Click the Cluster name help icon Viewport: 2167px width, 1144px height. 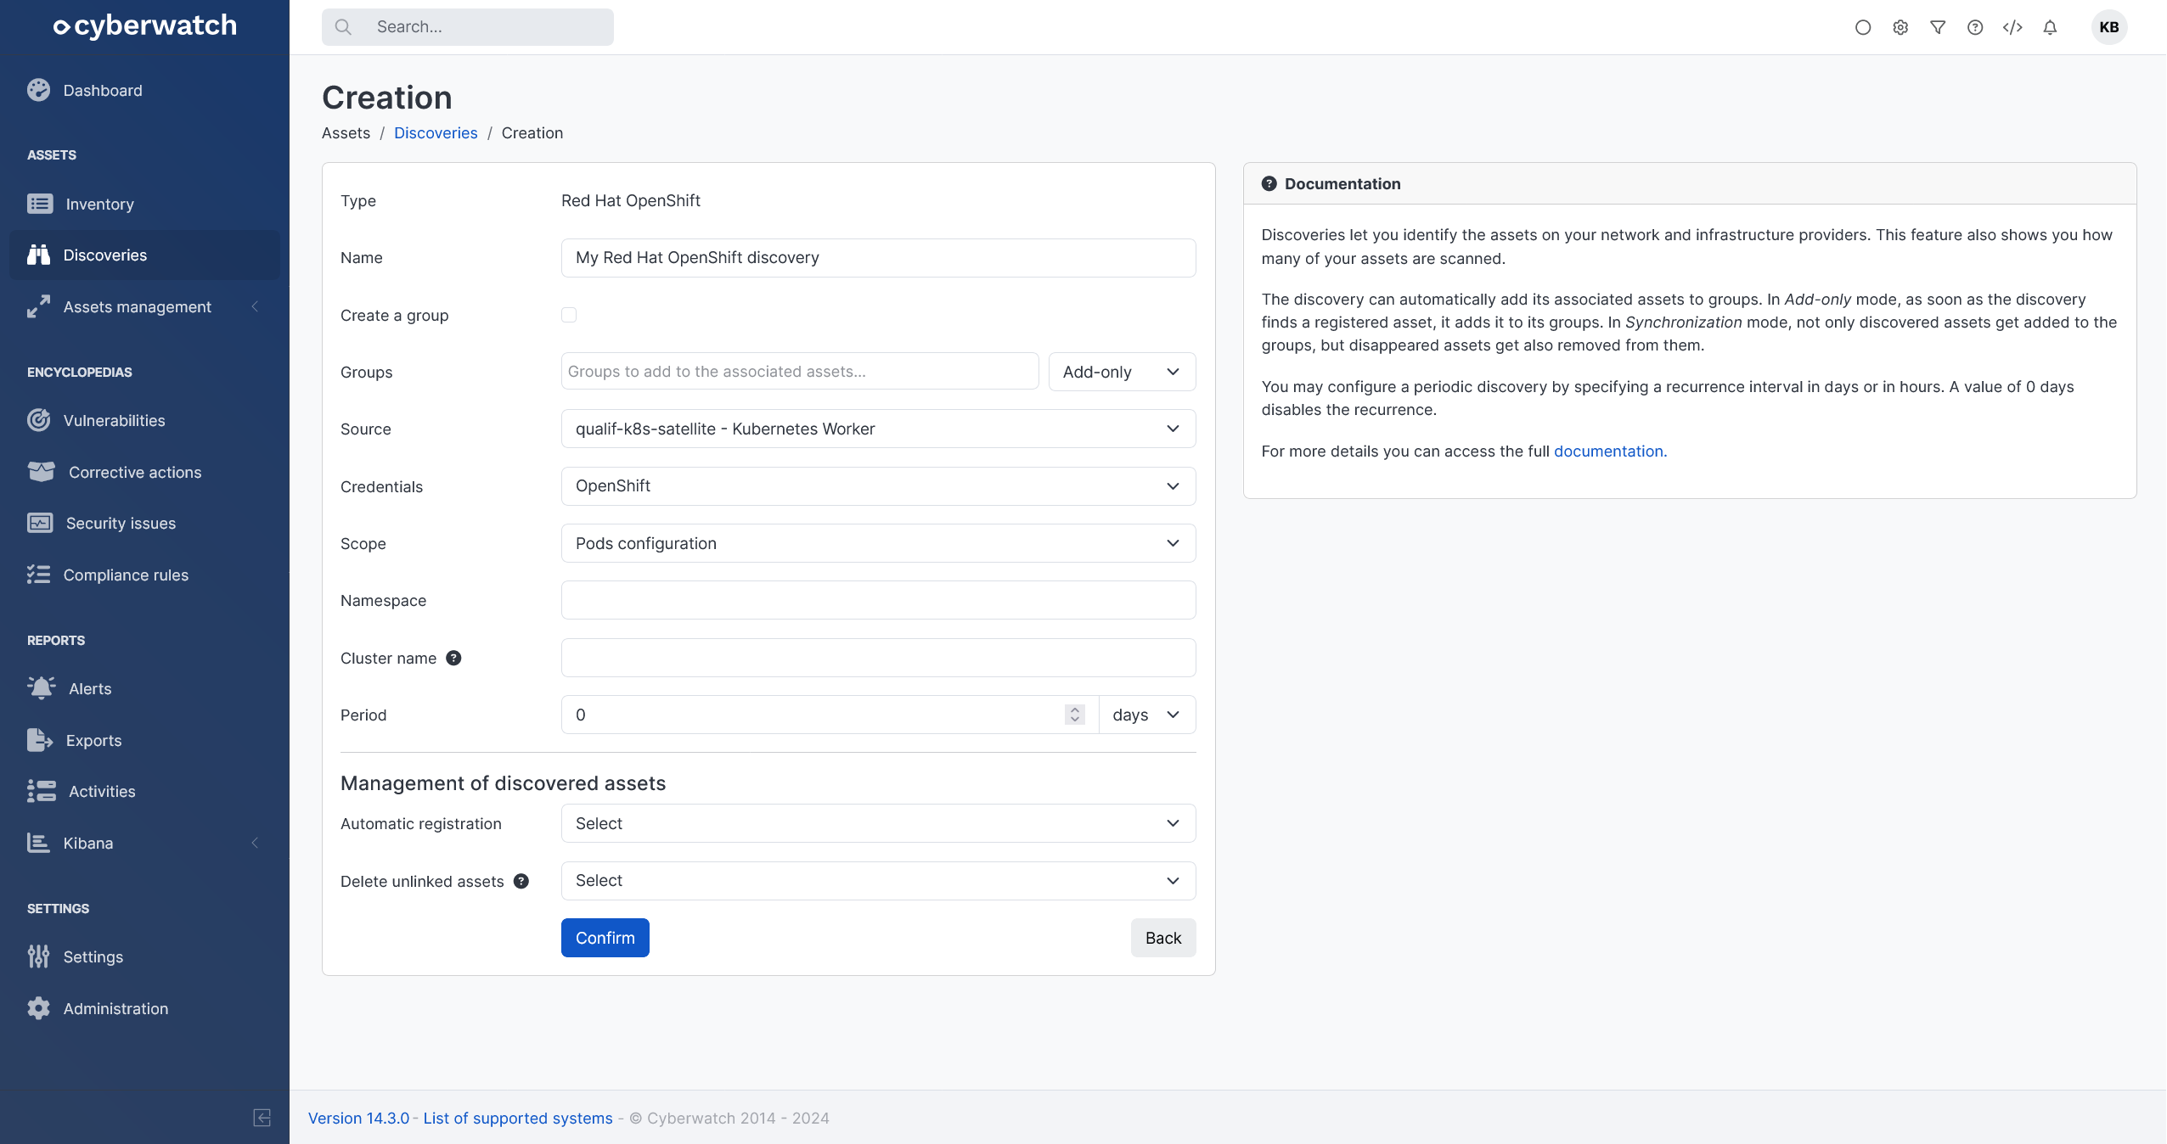pos(453,658)
